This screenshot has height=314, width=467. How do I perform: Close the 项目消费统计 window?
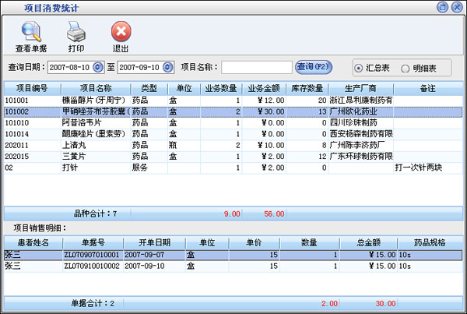pos(456,7)
